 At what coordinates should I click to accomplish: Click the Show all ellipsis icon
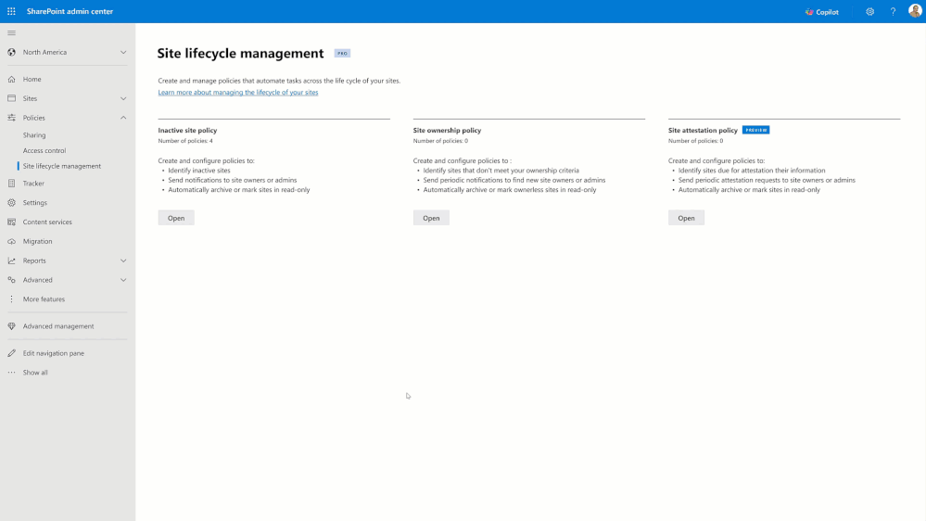(x=11, y=372)
